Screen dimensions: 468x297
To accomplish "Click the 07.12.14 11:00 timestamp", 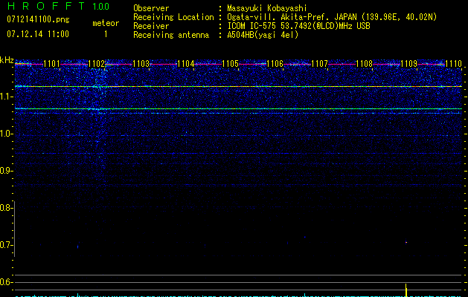I will (37, 34).
